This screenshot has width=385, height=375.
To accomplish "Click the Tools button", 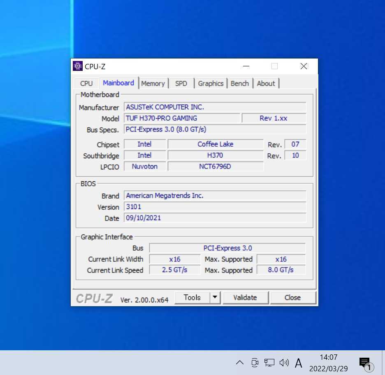I will [x=192, y=298].
